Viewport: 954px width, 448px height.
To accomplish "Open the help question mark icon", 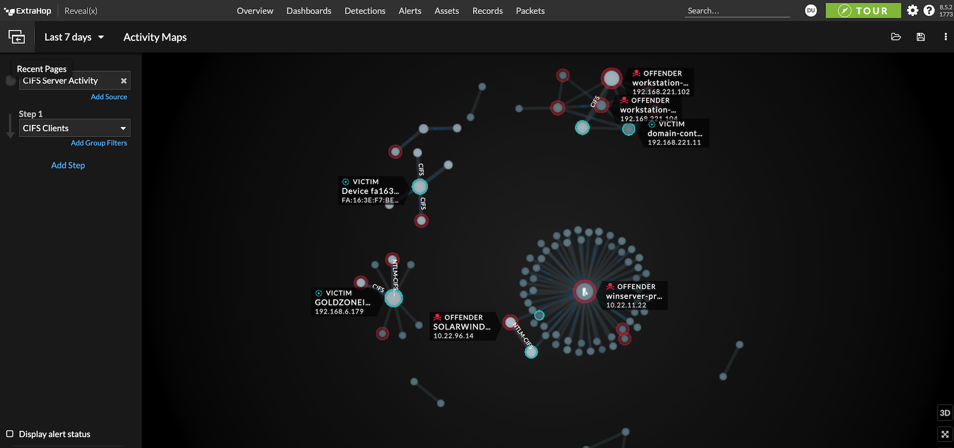I will click(929, 10).
